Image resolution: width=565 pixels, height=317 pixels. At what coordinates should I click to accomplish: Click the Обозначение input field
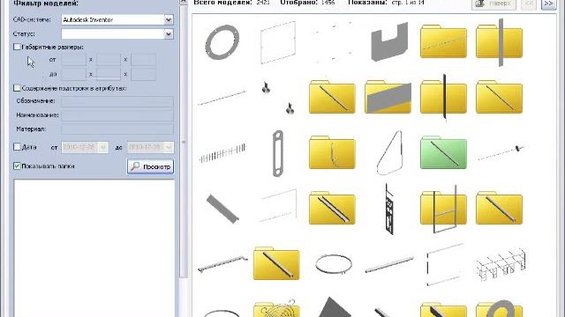[117, 101]
